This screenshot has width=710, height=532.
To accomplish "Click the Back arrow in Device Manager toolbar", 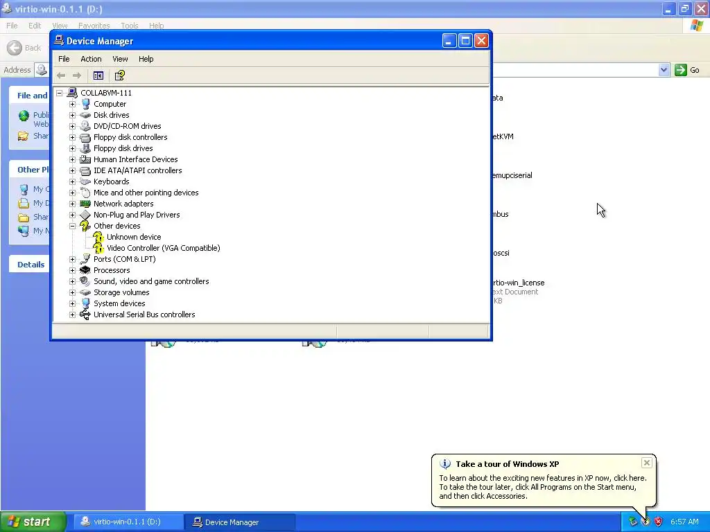I will point(61,76).
